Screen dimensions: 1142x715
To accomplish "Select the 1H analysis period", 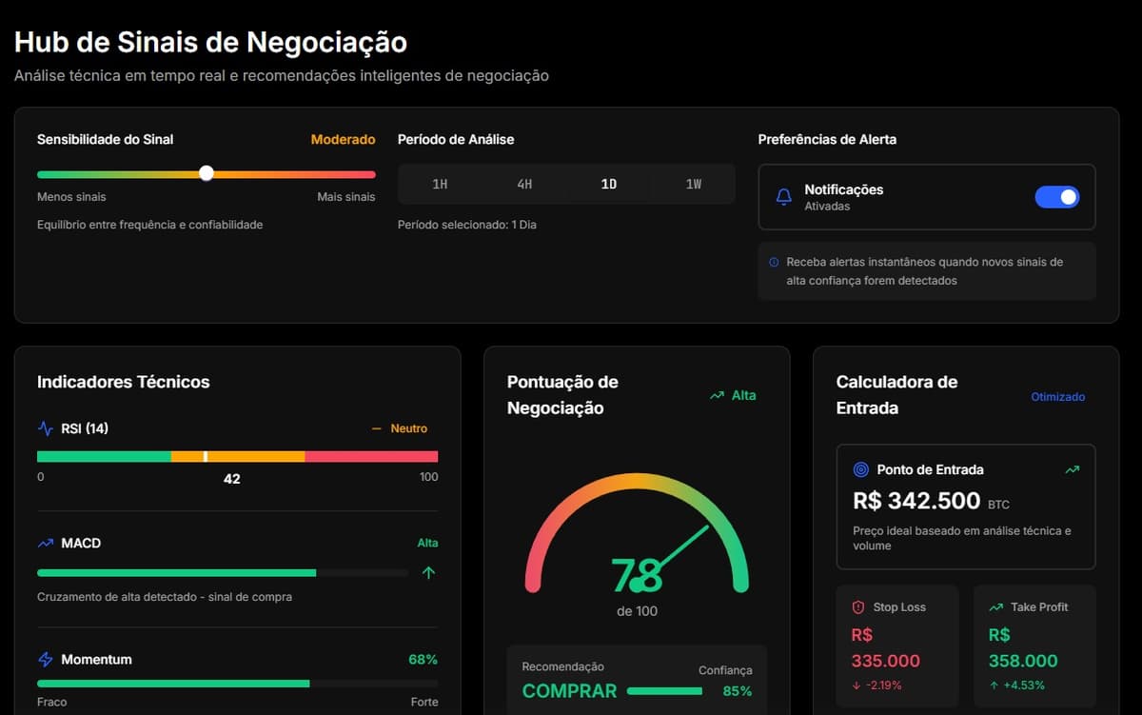I will pos(440,184).
